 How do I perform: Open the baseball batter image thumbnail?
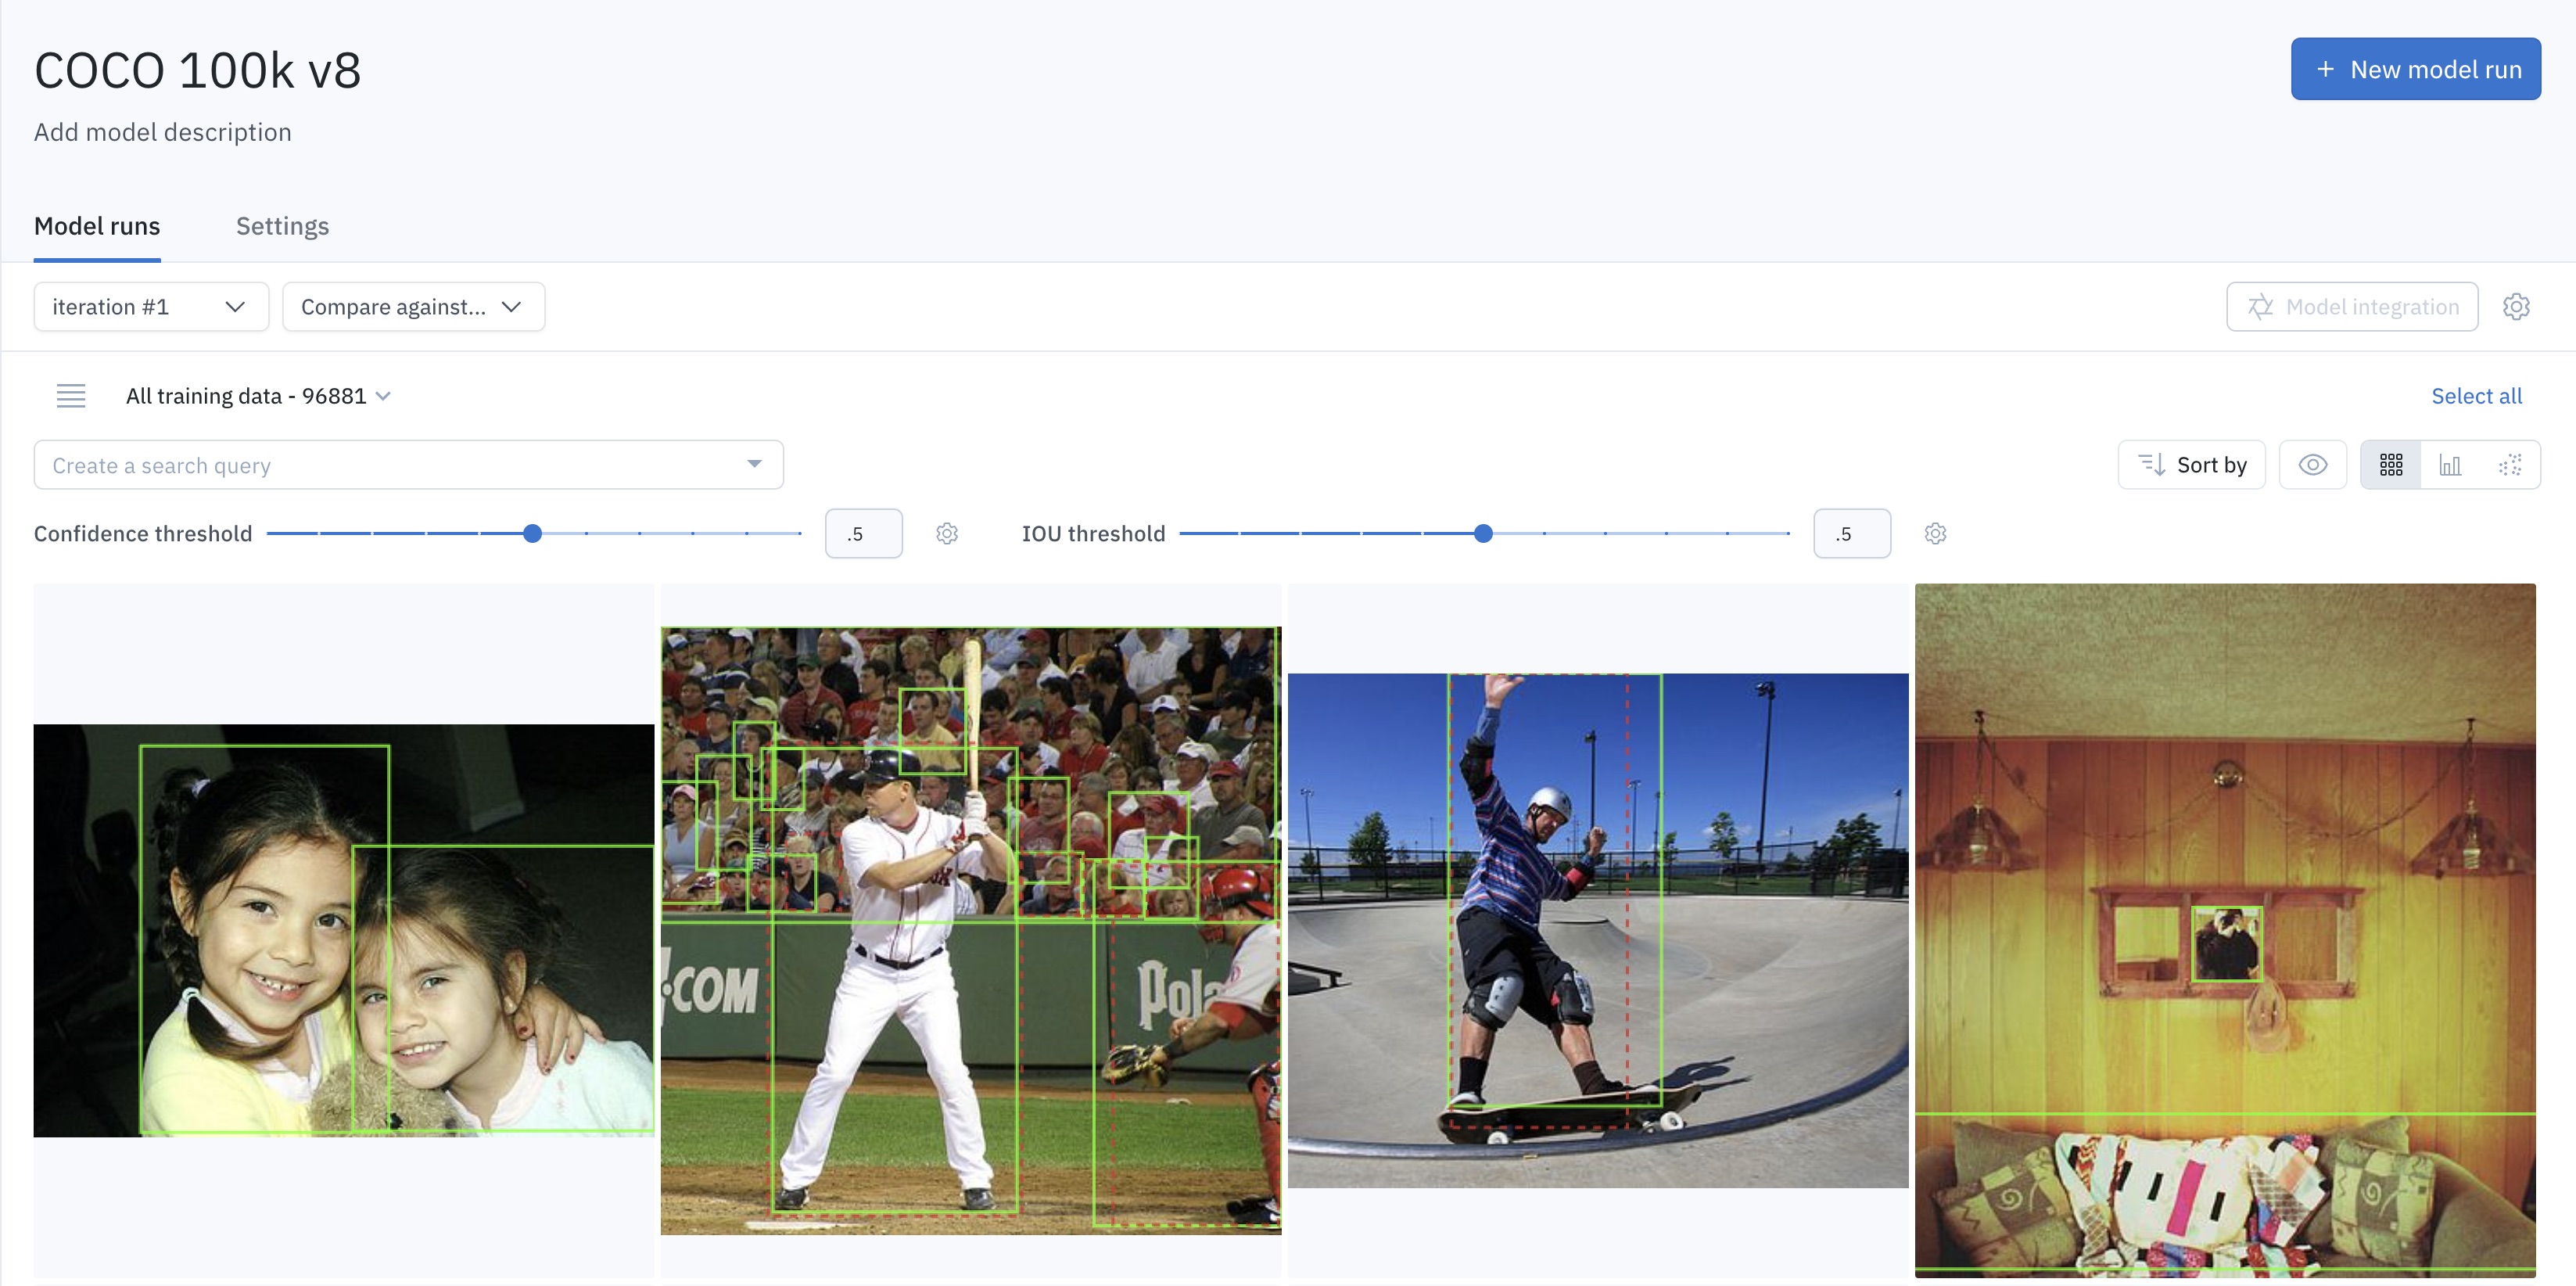click(971, 930)
